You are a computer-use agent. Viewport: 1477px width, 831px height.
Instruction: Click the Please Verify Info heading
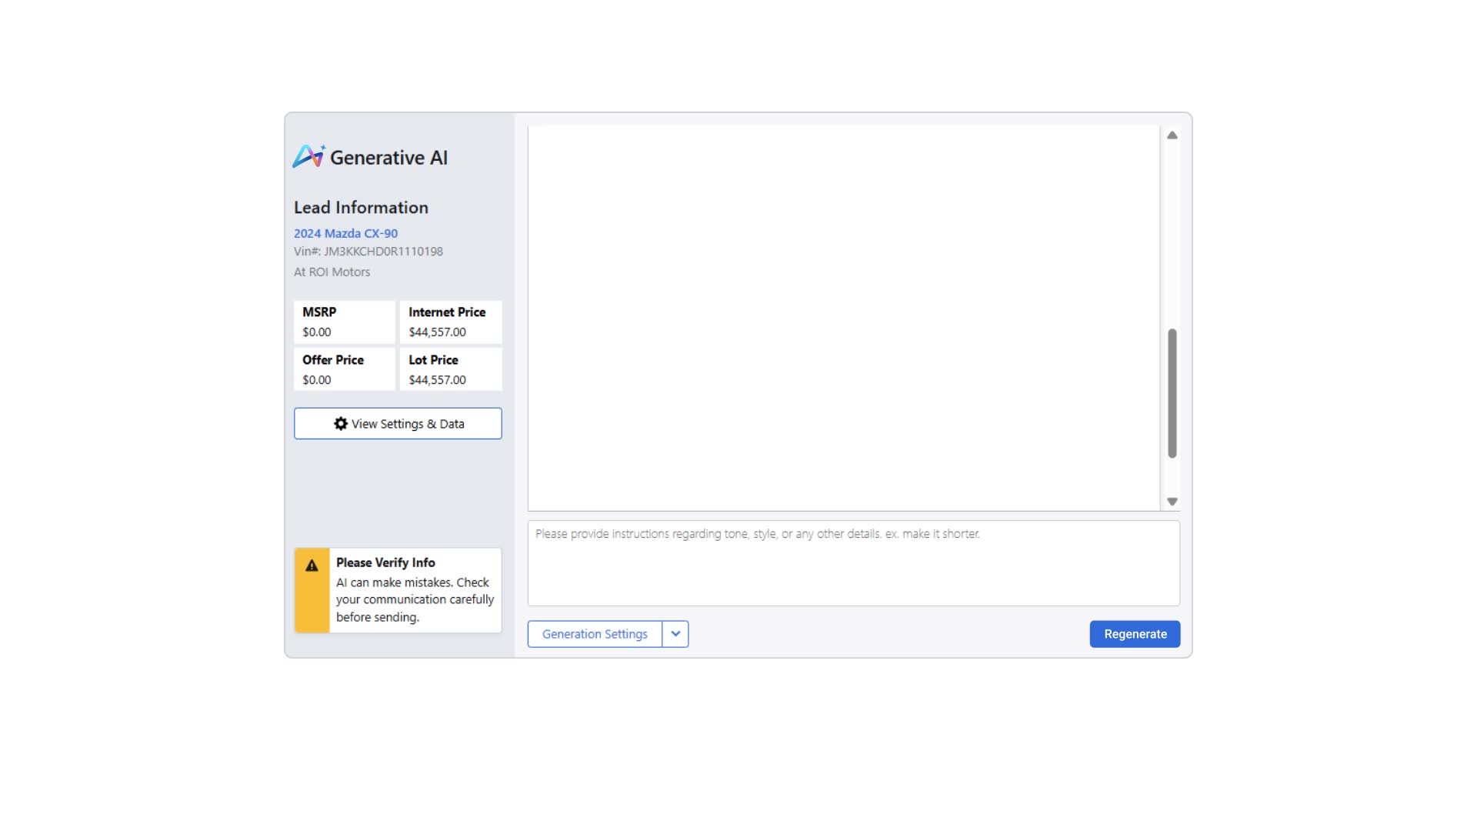pos(385,562)
